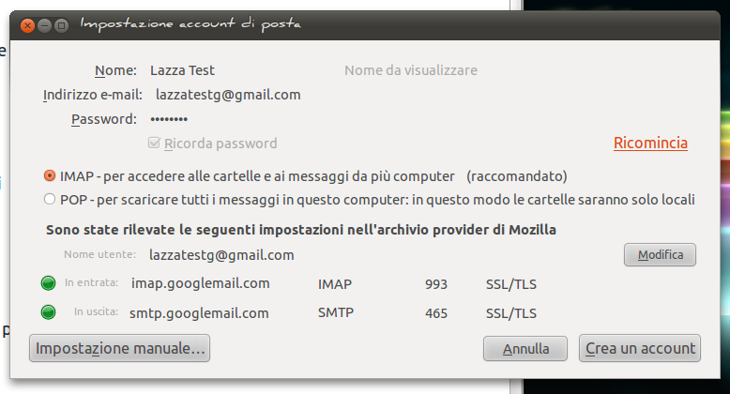Click the Nome field containing Lazza Test
Viewport: 730px width, 394px height.
(x=235, y=70)
